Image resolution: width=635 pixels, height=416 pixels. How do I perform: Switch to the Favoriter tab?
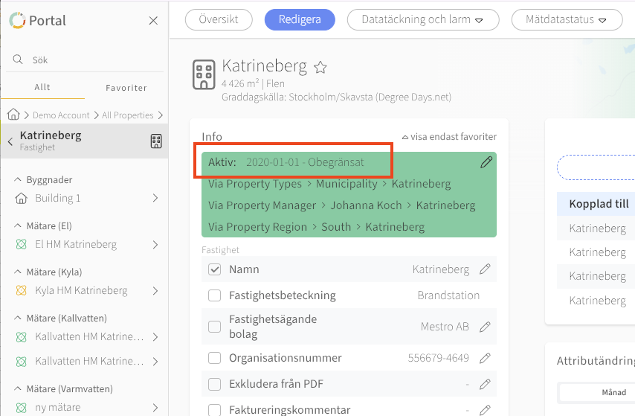(126, 87)
